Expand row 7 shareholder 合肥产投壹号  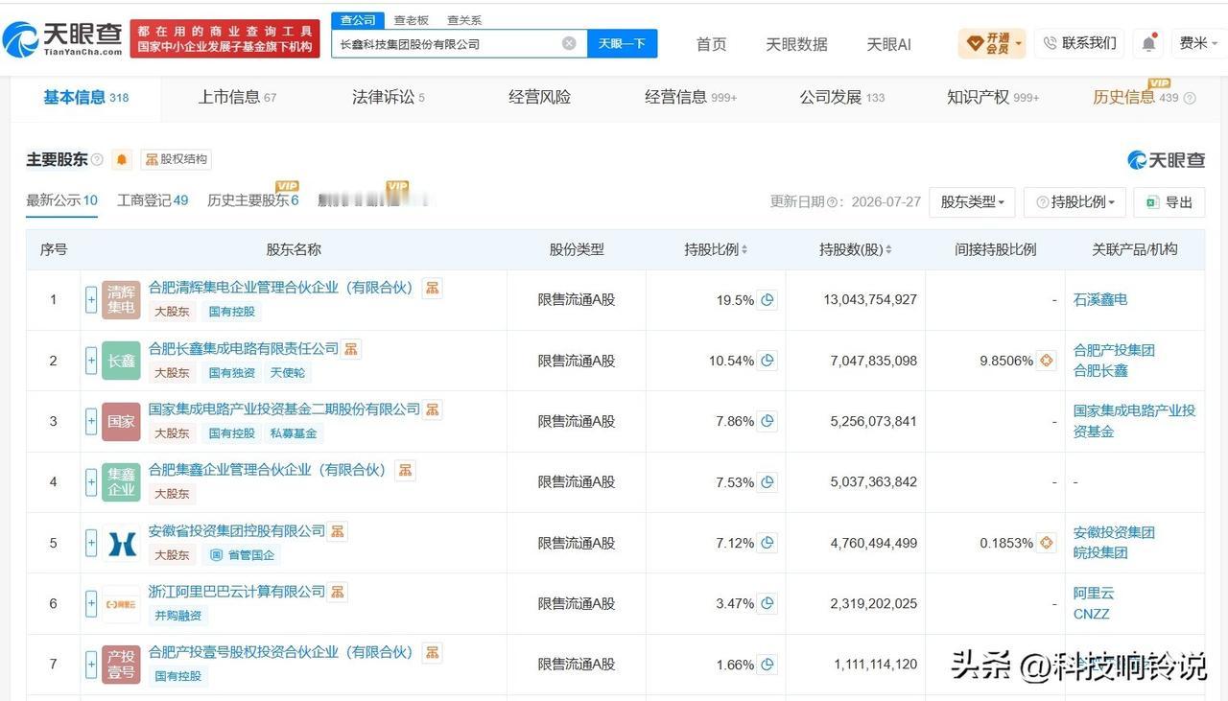click(91, 664)
